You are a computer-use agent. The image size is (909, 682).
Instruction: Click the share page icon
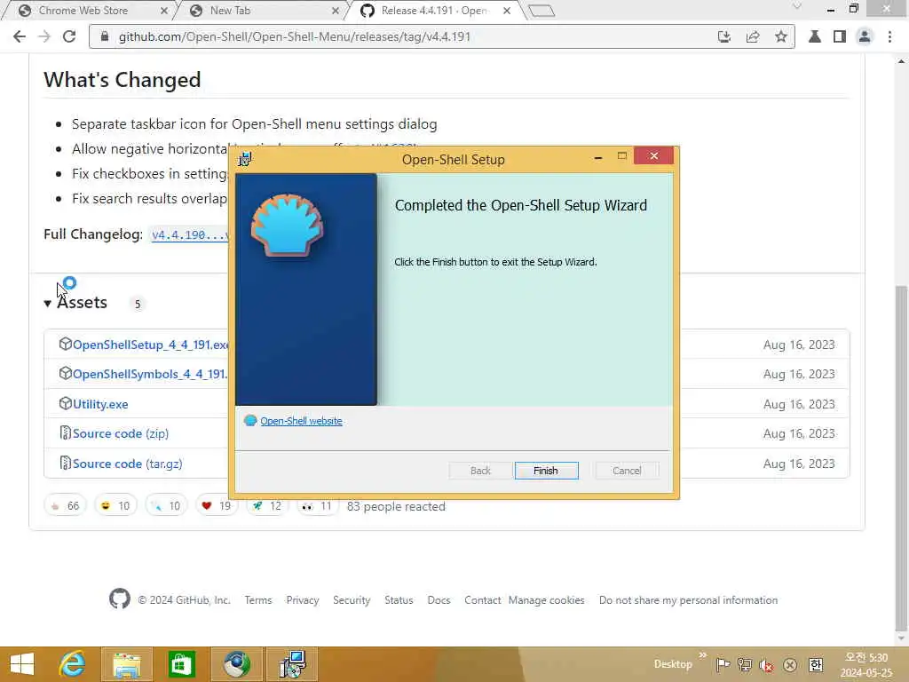point(753,36)
